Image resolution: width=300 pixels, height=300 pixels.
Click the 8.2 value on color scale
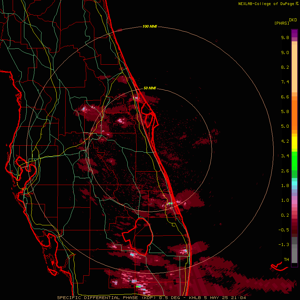(x=285, y=67)
